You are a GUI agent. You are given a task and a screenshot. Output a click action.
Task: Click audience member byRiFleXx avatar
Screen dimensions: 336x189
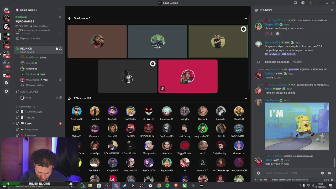130,111
